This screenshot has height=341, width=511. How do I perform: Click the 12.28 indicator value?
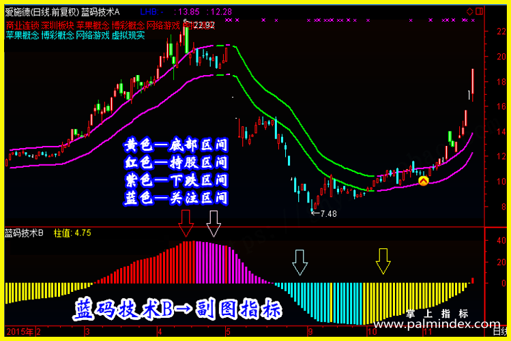click(x=221, y=12)
